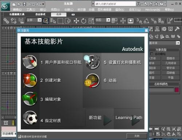Screen dimensions: 182x140
Task: Click the Undo arrow icon
Action: tap(30, 4)
